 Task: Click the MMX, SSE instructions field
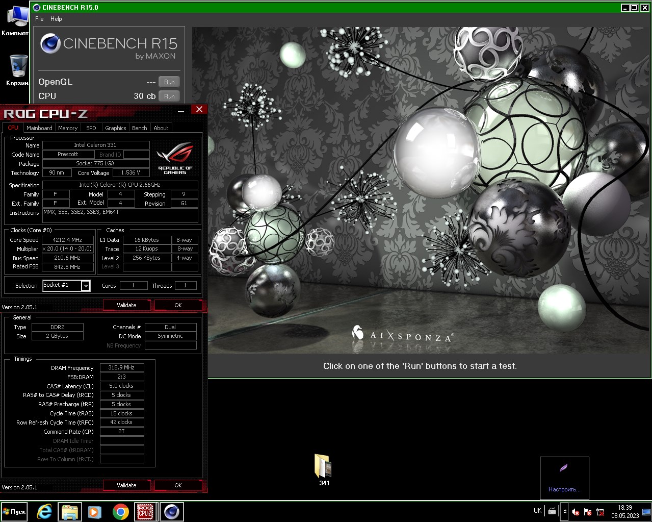coord(120,215)
